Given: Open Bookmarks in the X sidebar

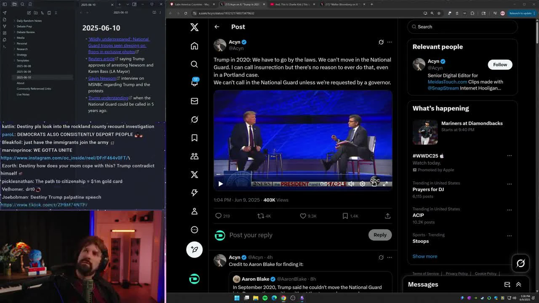Looking at the screenshot, I should [x=194, y=138].
